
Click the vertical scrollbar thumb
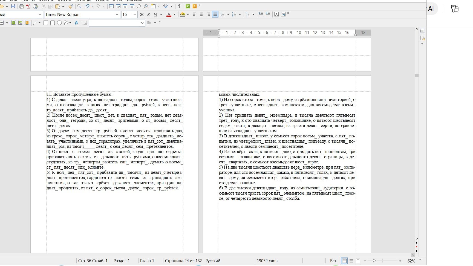pos(417,75)
